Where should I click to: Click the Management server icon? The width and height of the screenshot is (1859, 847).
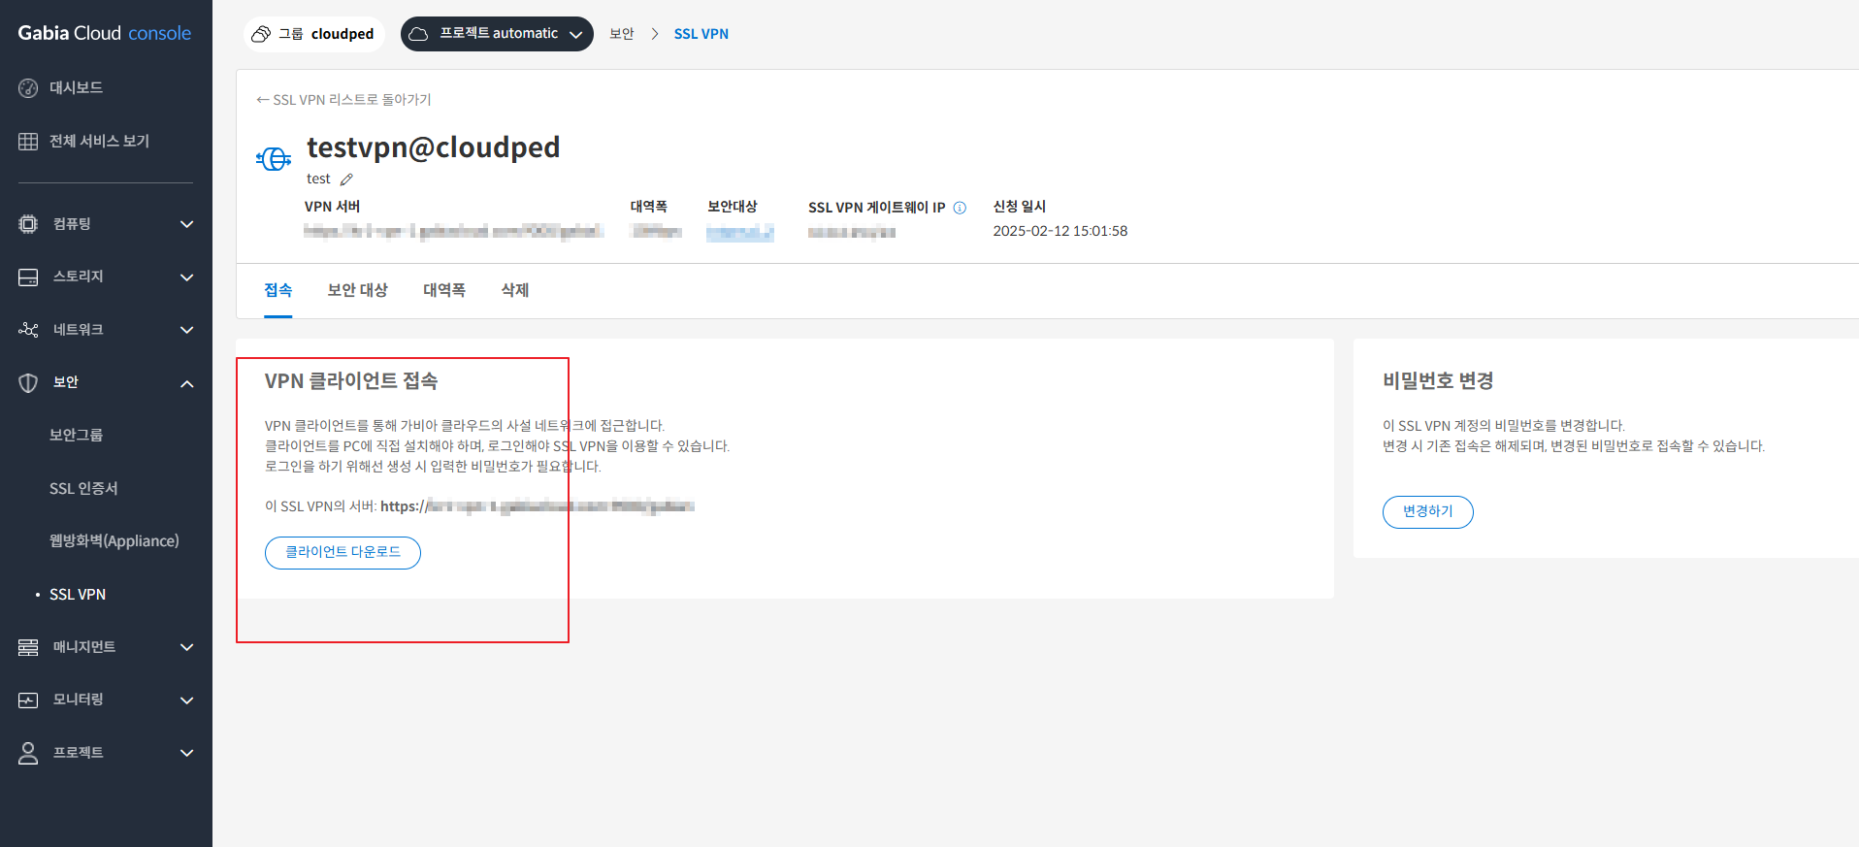click(28, 647)
